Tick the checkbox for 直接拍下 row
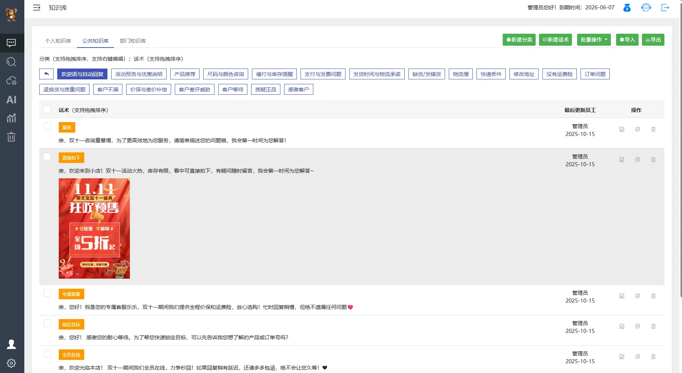Image resolution: width=682 pixels, height=373 pixels. click(x=47, y=157)
